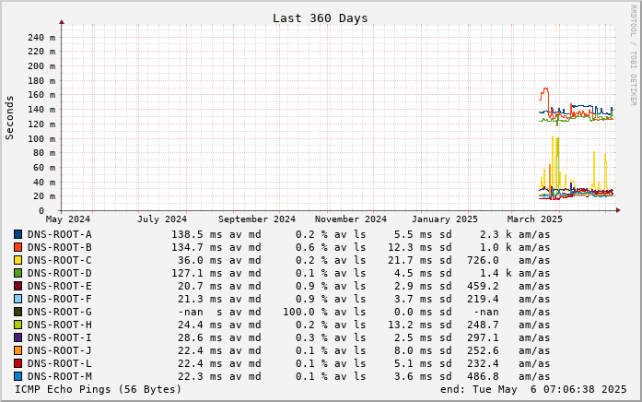
Task: Select the DNS-ROOT-L legend label
Action: tap(60, 363)
